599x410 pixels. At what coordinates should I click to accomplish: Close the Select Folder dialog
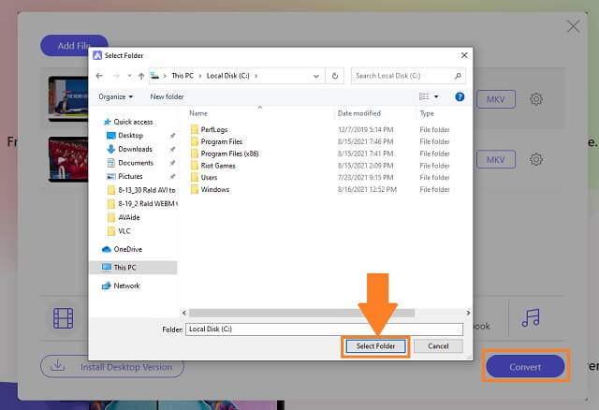[464, 55]
